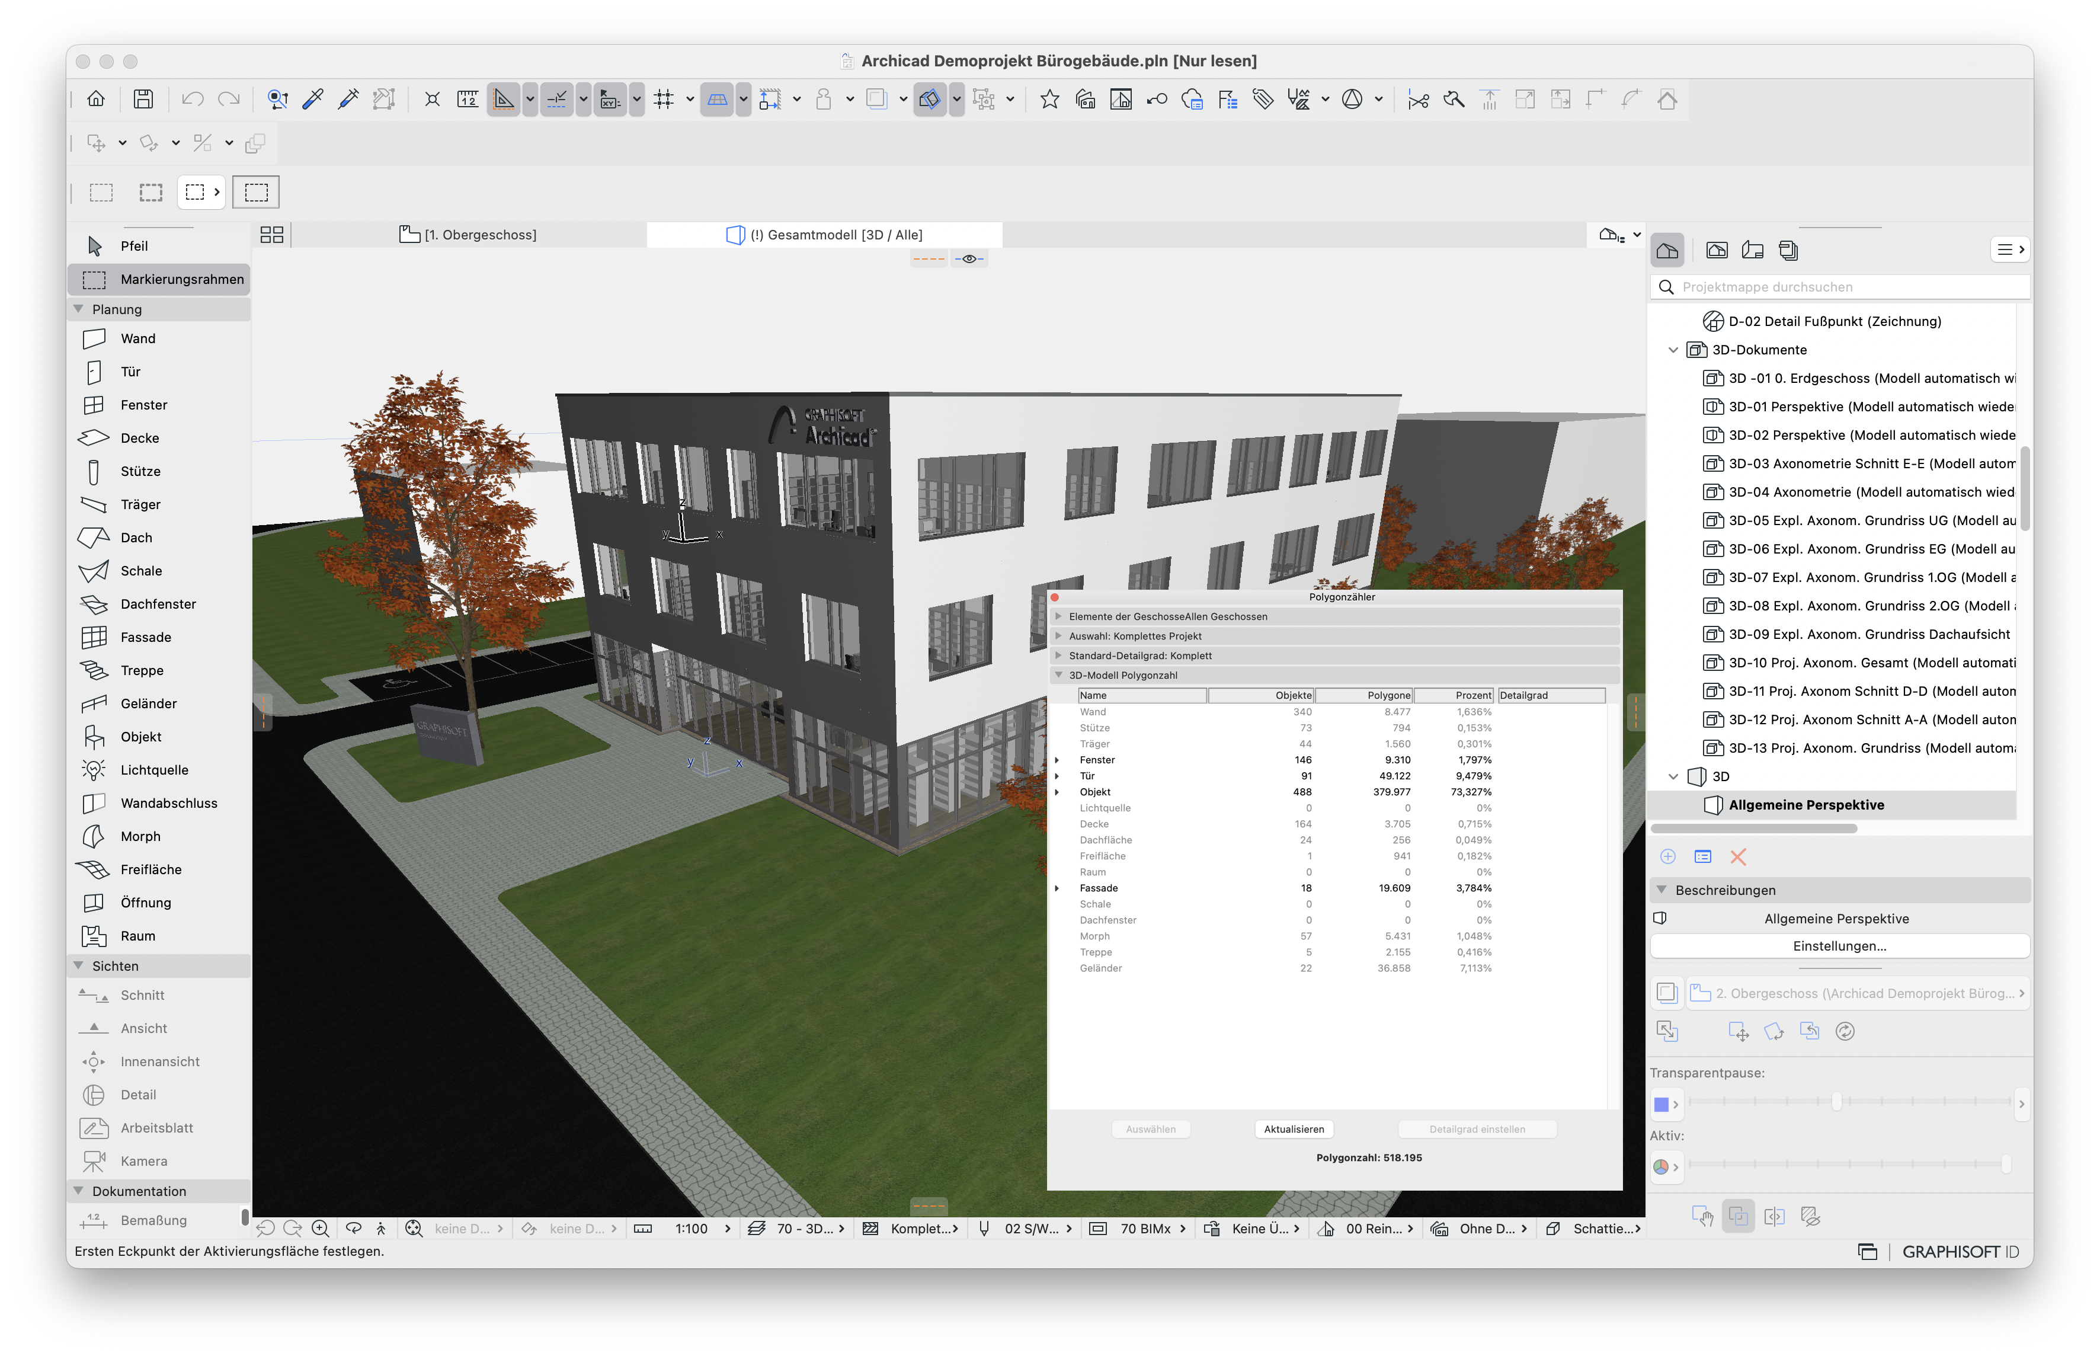This screenshot has height=1356, width=2100.
Task: Expand Auswahl: Komplettes Projekt section
Action: pos(1059,636)
